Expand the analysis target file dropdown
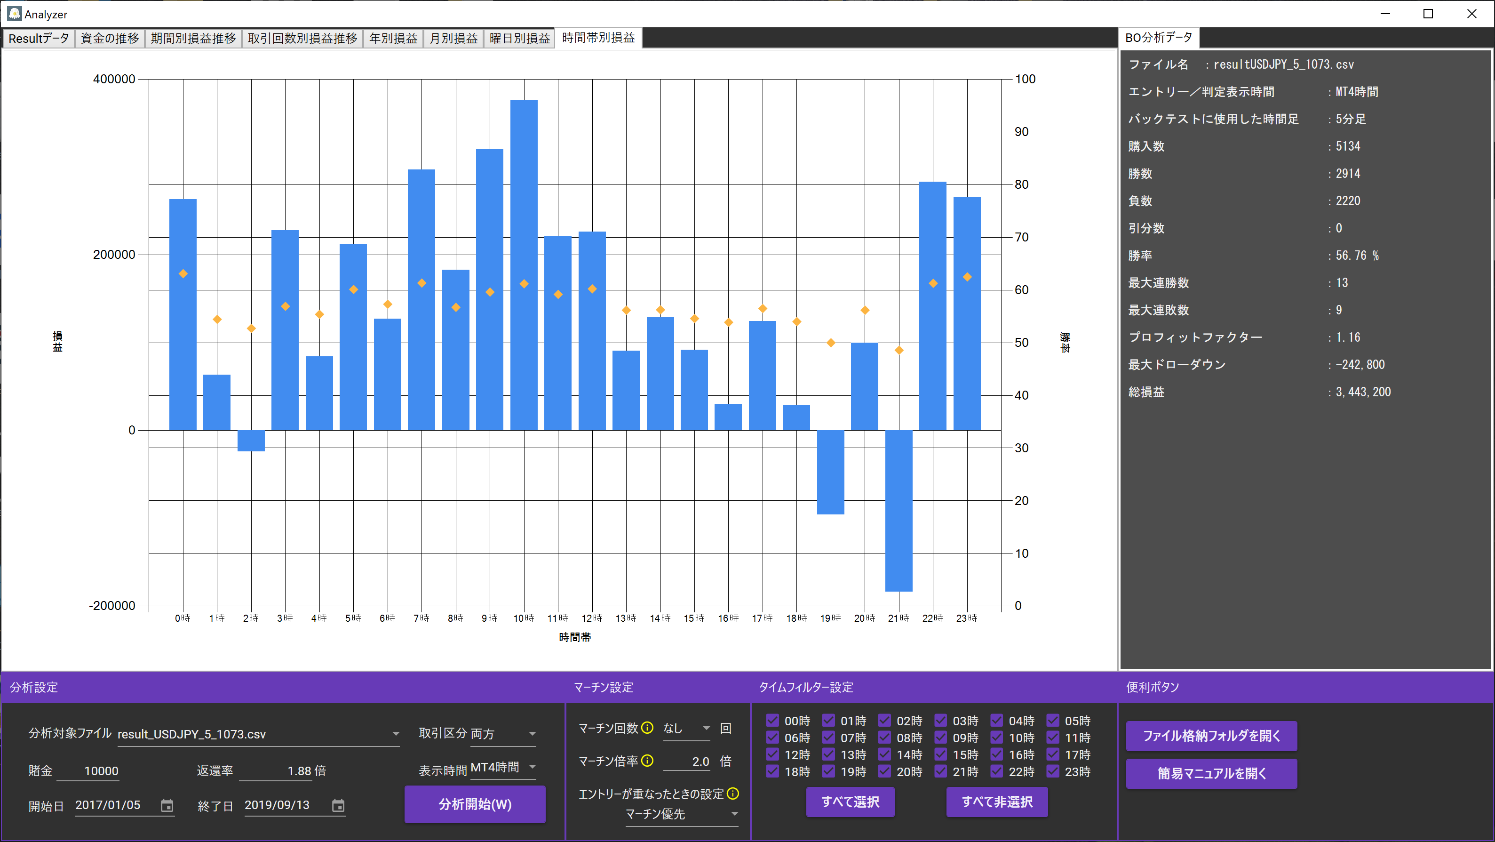Screen dimensions: 1495x842 pyautogui.click(x=396, y=734)
